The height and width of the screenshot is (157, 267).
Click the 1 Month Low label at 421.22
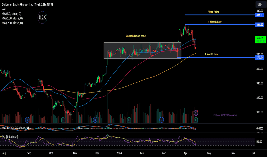click(x=215, y=22)
